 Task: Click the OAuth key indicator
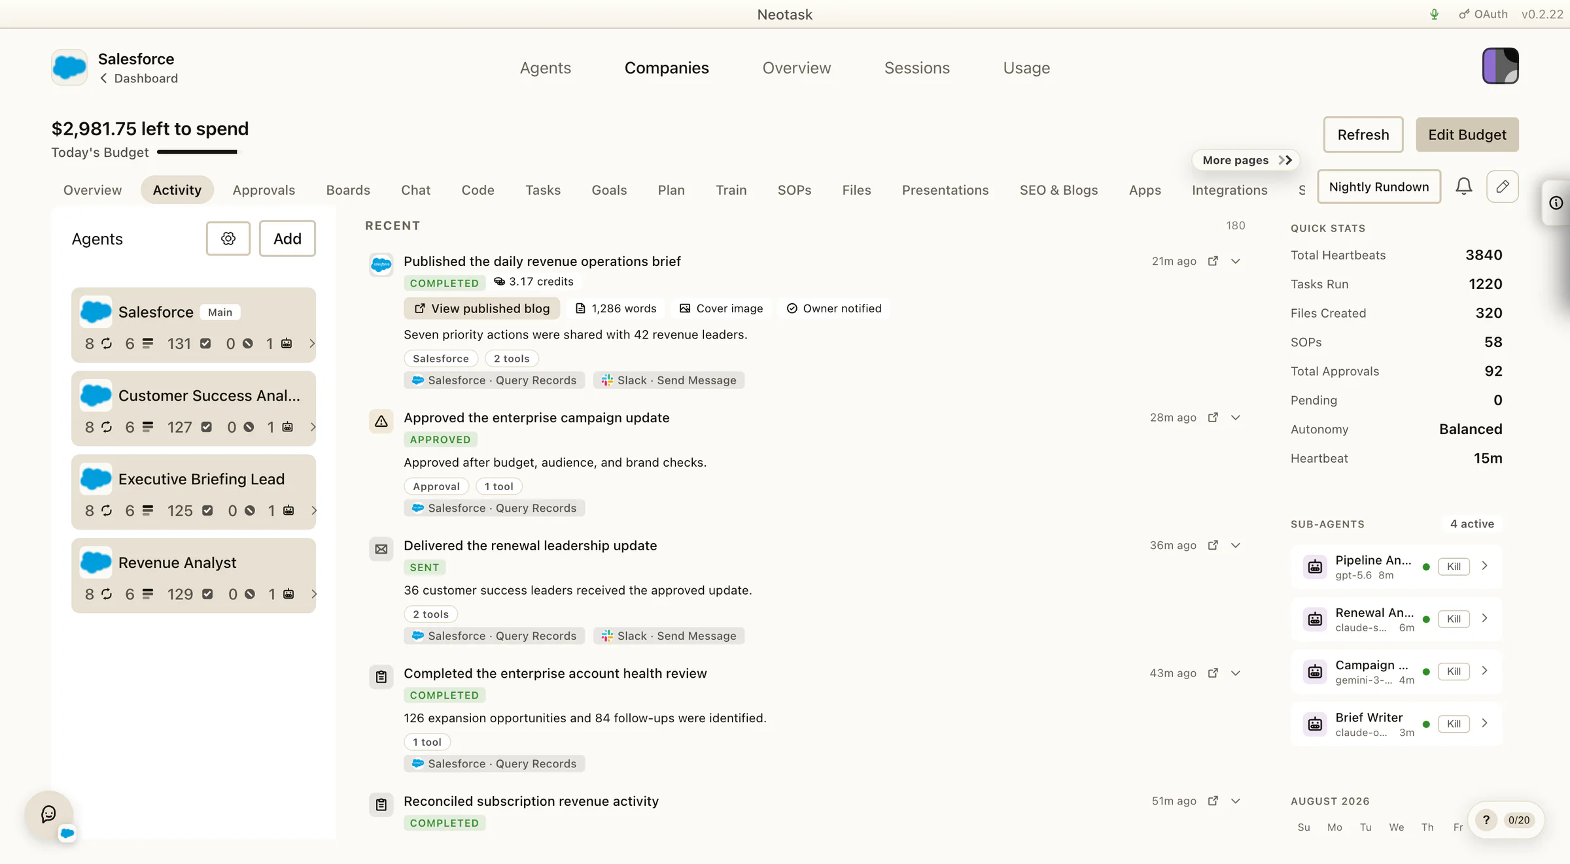click(1483, 14)
